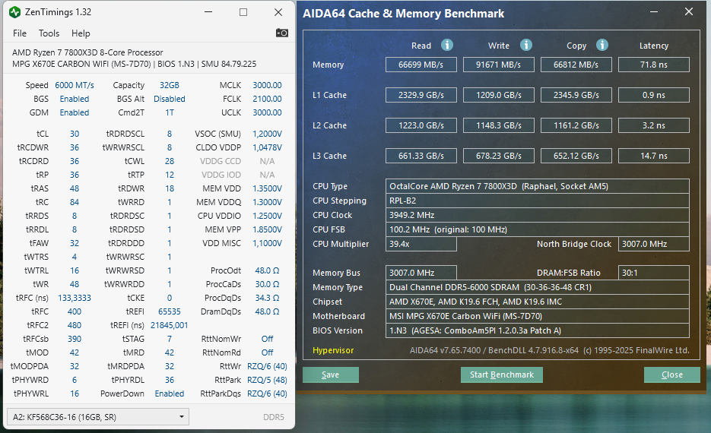Viewport: 711px width, 433px height.
Task: Expand the A2: KF568C36-16 module dropdown
Action: (x=98, y=417)
